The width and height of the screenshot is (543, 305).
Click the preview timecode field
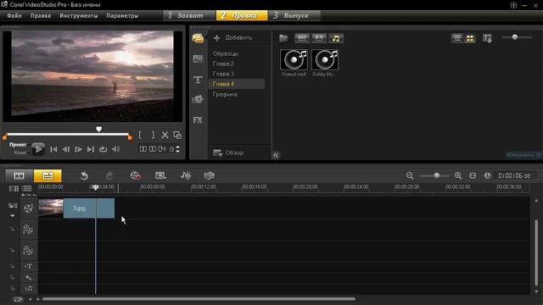click(157, 149)
